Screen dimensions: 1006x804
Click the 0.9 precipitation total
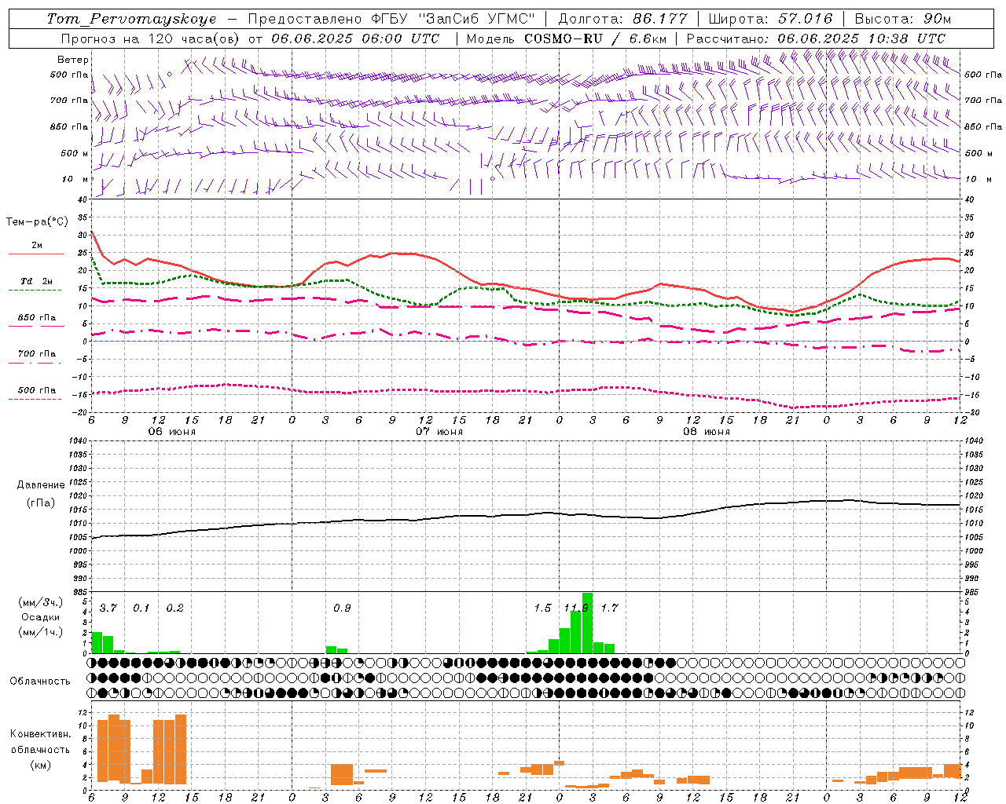[x=342, y=608]
